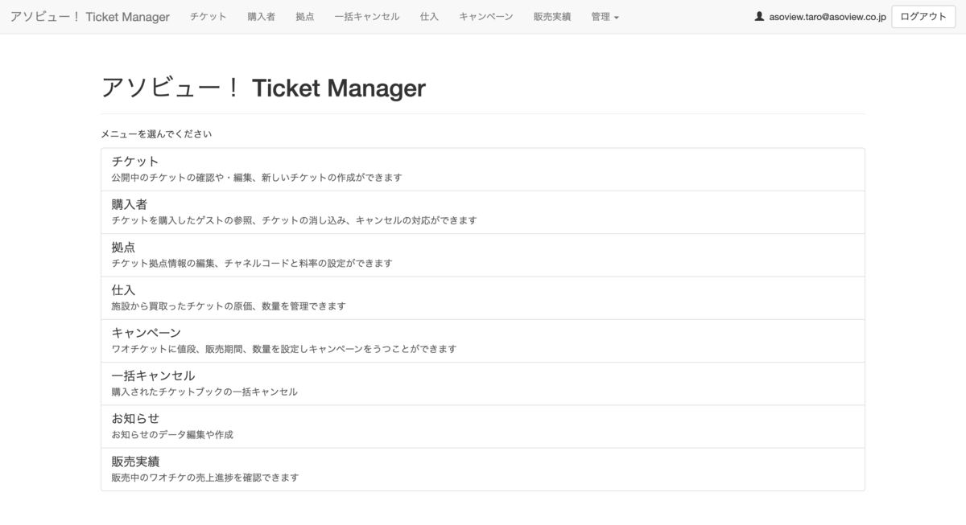Open チケット in the top navigation
The width and height of the screenshot is (966, 525).
208,17
